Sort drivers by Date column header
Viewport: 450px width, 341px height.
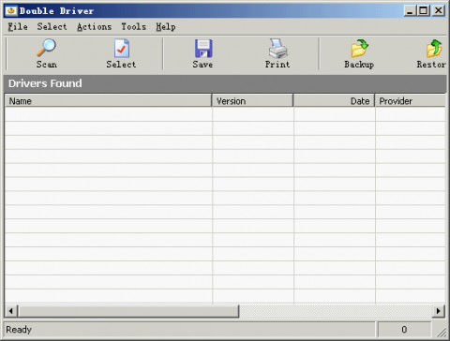point(334,101)
